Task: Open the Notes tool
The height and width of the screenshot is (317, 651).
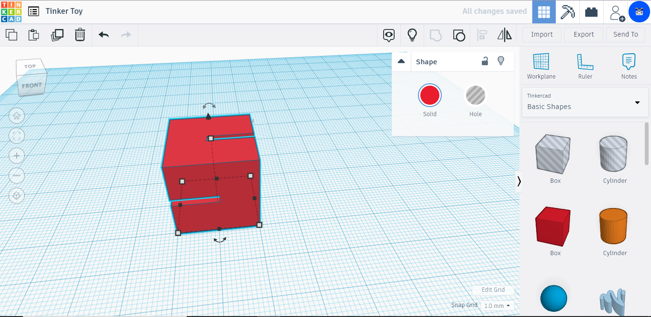Action: (x=629, y=67)
